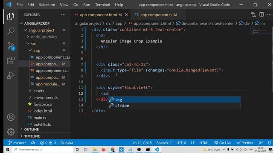The image size is (273, 153).
Task: Collapse the angularproject folder
Action: point(44,30)
